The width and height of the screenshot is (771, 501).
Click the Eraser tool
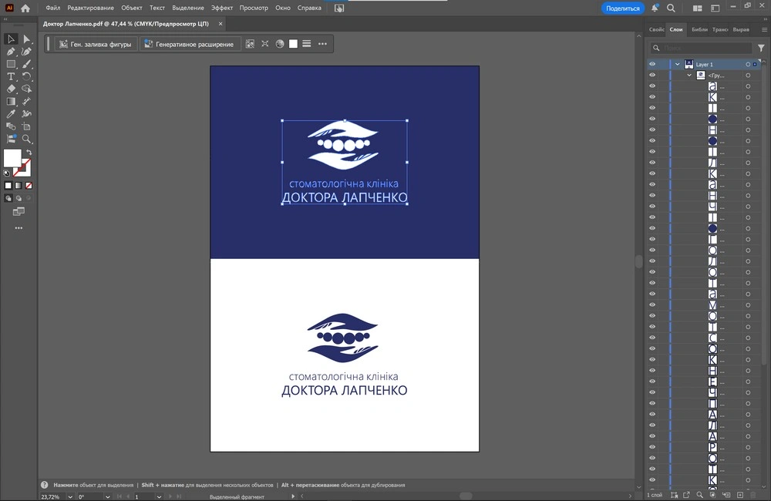tap(11, 89)
